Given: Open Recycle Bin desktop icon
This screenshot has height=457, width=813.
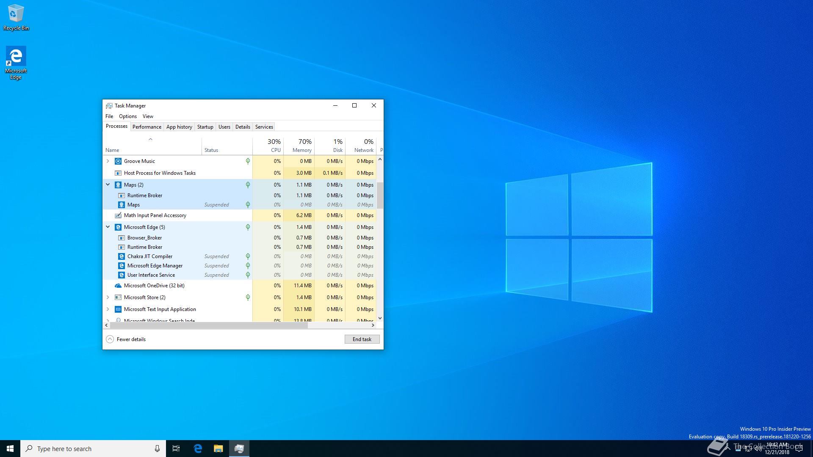Looking at the screenshot, I should point(16,17).
